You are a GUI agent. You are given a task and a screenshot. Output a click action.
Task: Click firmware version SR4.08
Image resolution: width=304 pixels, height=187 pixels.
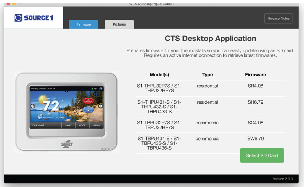[x=256, y=86]
